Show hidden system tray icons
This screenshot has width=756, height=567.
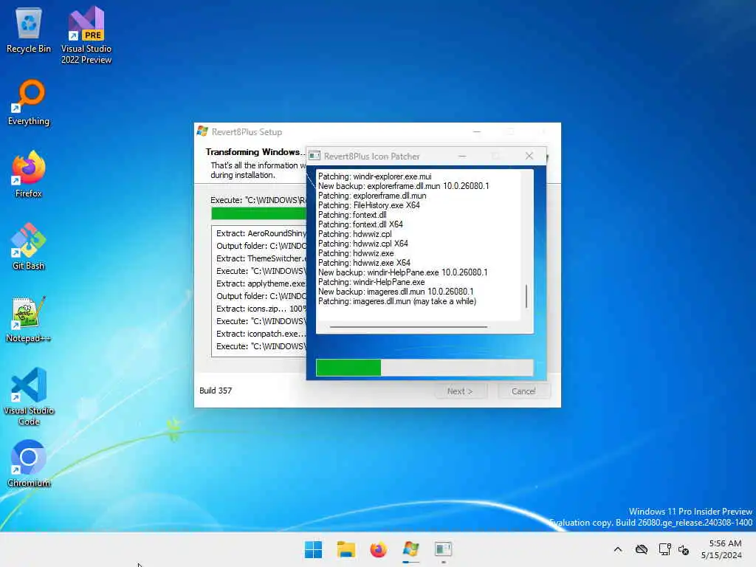[x=618, y=549]
